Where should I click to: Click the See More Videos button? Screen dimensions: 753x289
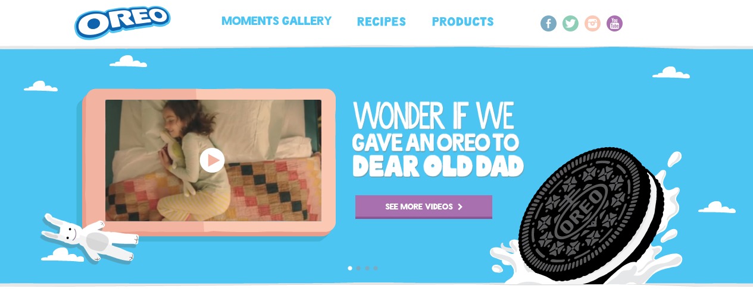pos(424,207)
